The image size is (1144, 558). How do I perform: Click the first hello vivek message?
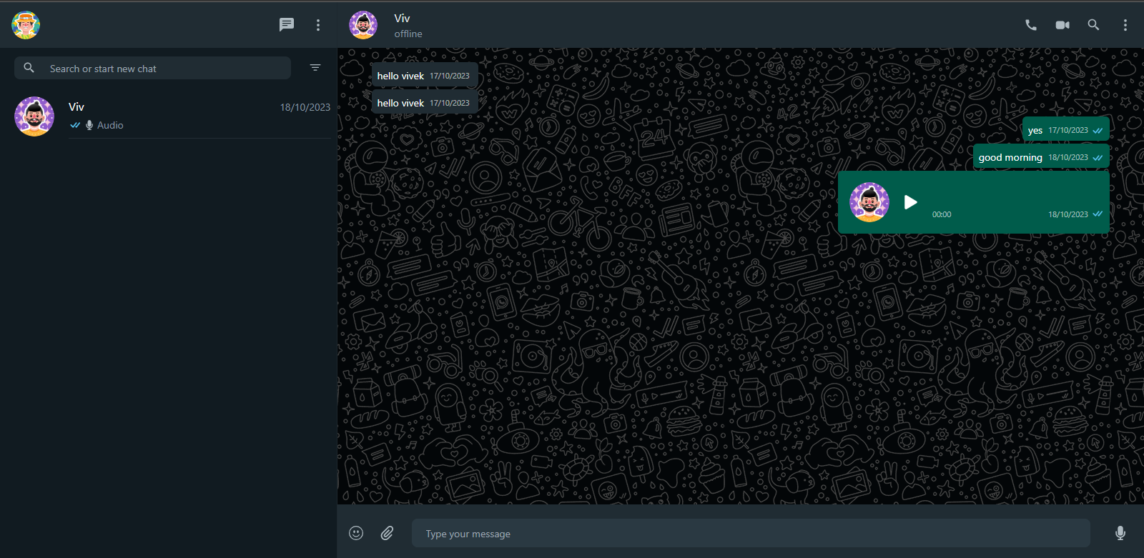(x=400, y=76)
